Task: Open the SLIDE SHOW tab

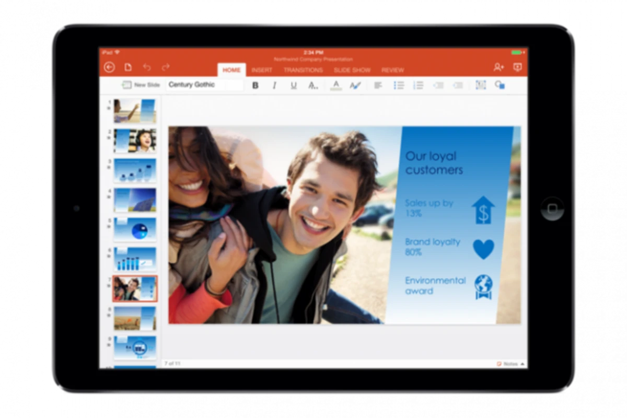Action: click(x=352, y=70)
